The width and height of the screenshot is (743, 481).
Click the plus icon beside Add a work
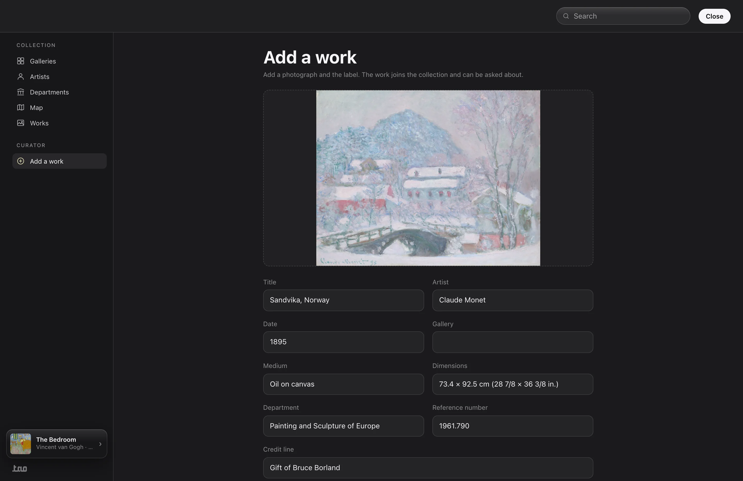point(21,161)
